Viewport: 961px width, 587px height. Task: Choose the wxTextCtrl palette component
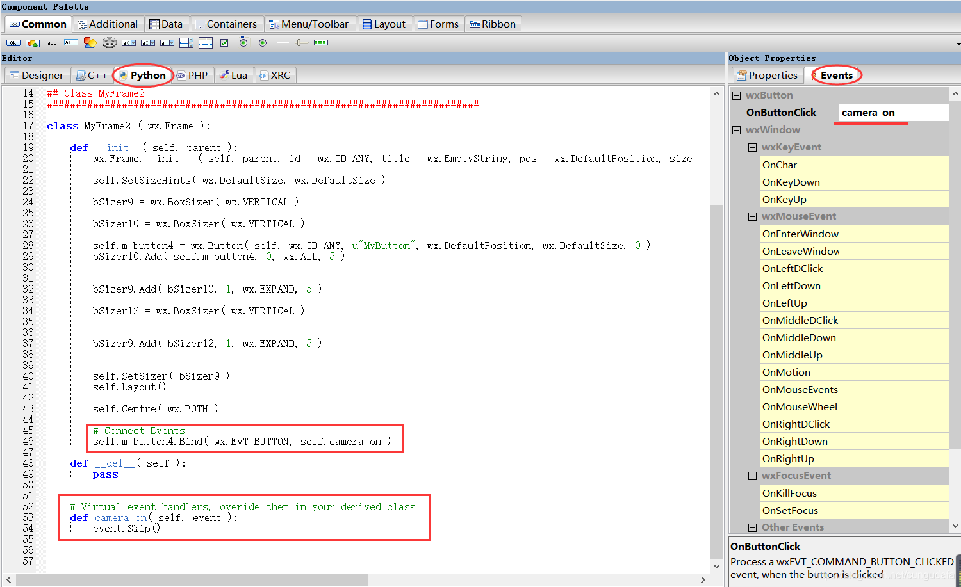coord(71,43)
